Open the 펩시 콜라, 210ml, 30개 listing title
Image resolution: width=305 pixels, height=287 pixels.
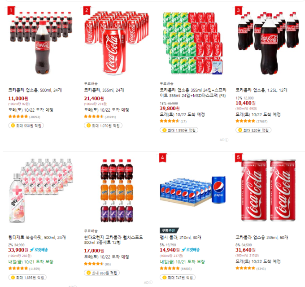tap(180, 237)
